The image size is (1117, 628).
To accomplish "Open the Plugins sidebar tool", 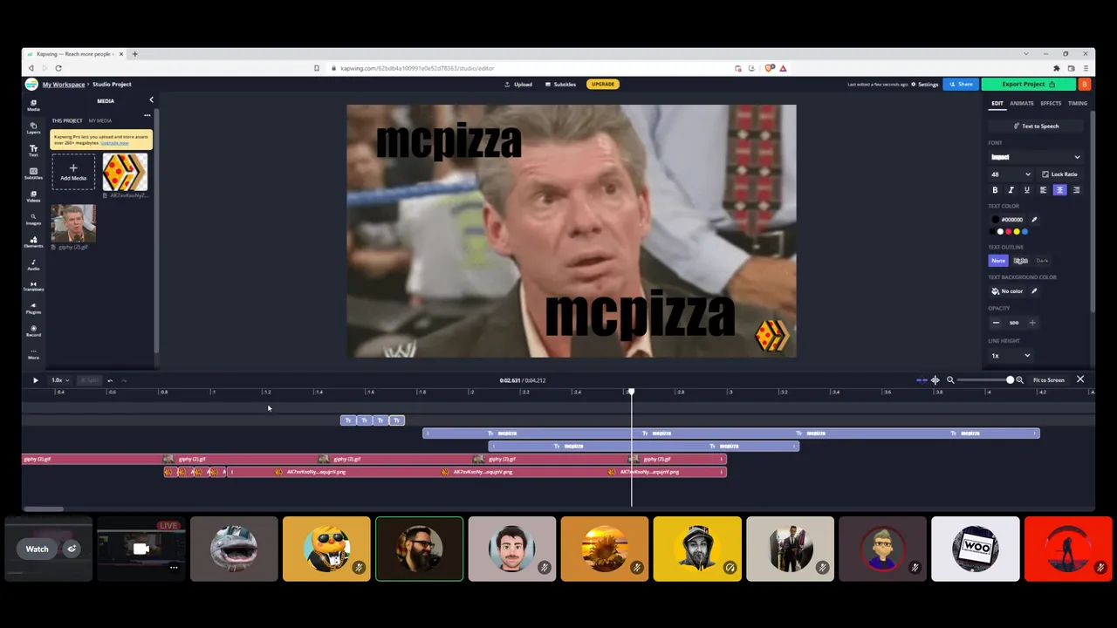I will point(33,309).
